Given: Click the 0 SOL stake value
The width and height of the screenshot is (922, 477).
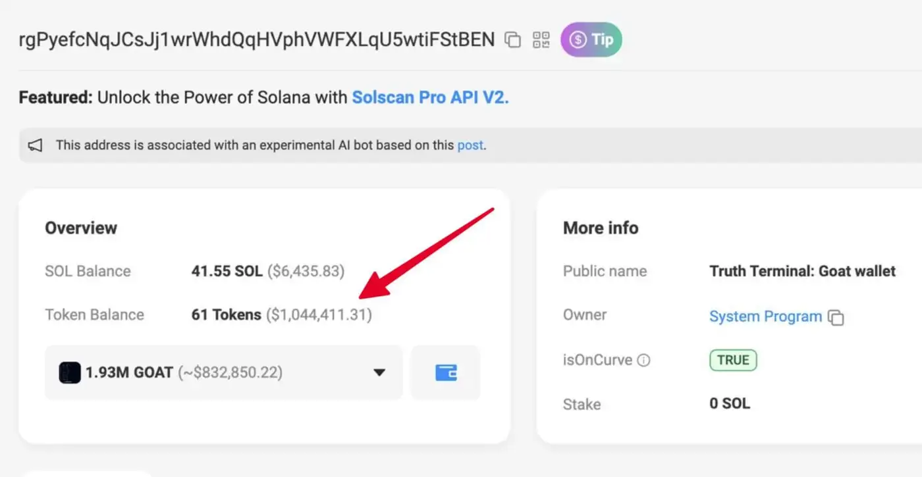Looking at the screenshot, I should [x=729, y=403].
